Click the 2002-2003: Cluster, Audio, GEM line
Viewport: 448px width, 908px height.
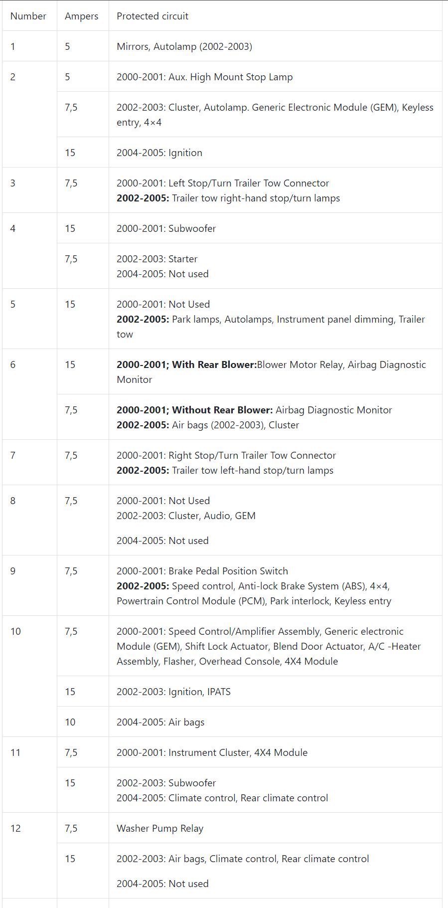point(186,516)
